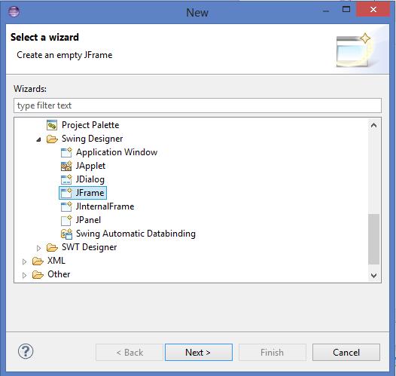Viewport: 396px width, 376px height.
Task: Click the Project Palette wizard icon
Action: click(x=52, y=125)
